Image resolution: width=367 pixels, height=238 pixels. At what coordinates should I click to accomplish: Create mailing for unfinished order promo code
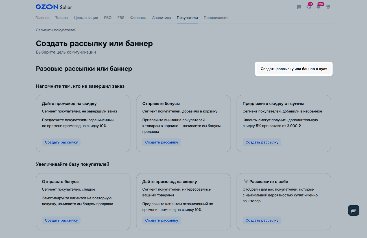61,142
